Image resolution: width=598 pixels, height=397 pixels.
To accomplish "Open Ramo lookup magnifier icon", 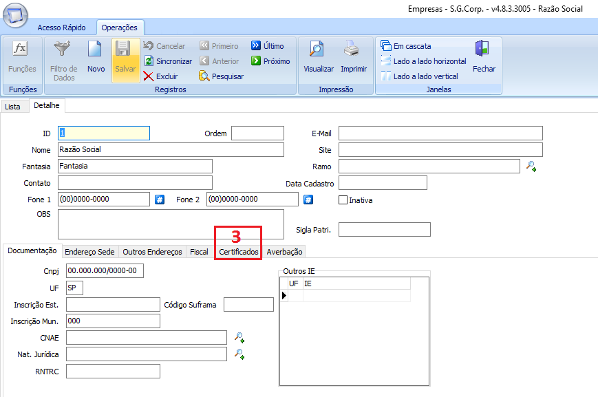I will [x=531, y=167].
